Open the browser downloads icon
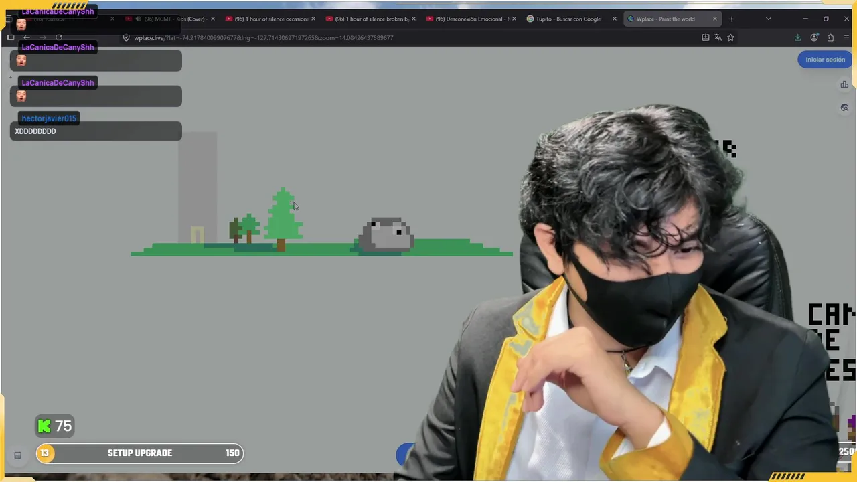Viewport: 857px width, 482px height. [x=797, y=37]
